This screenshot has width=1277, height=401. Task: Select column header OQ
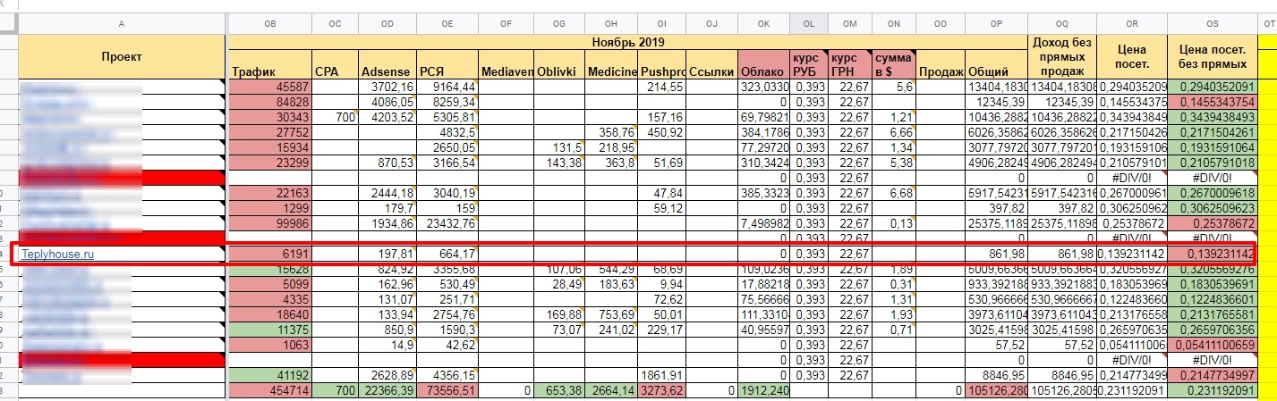point(1062,24)
